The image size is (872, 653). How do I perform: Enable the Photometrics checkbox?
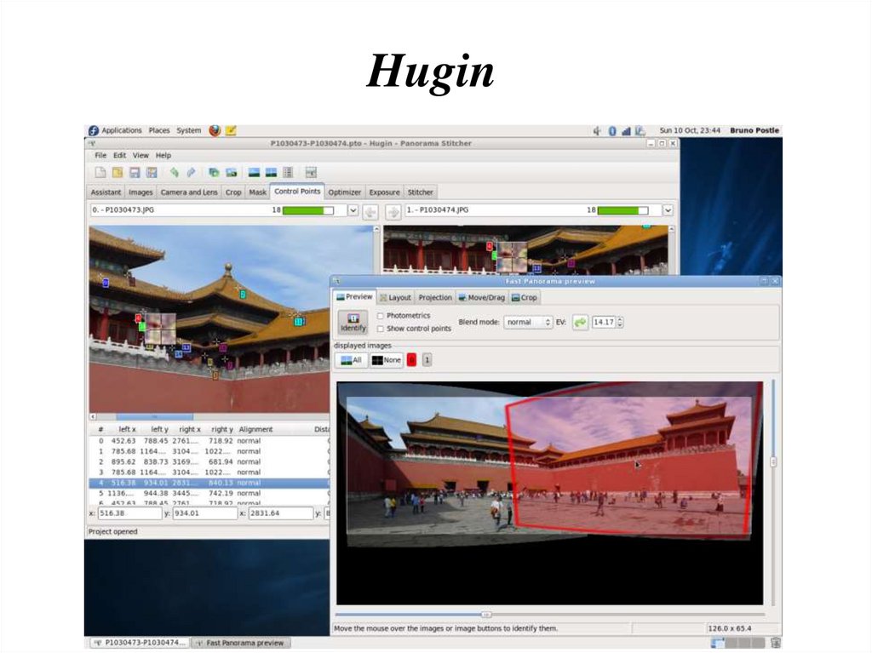tap(380, 316)
